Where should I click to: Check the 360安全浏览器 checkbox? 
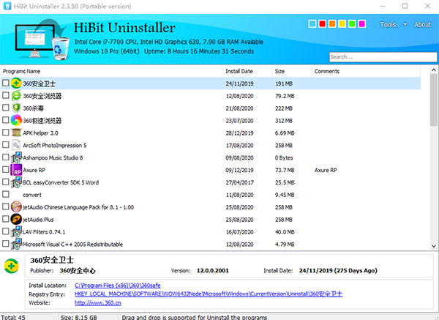coord(6,95)
